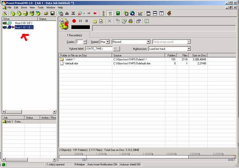The image size is (239, 168).
Task: Click the refresh icon in job toolbar
Action: coord(147,21)
